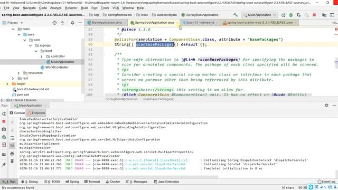Open the Java Enterprise tool window
338x190 pixels.
(166, 182)
